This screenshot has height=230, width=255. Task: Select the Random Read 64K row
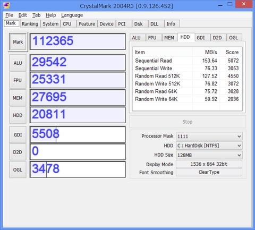187,91
